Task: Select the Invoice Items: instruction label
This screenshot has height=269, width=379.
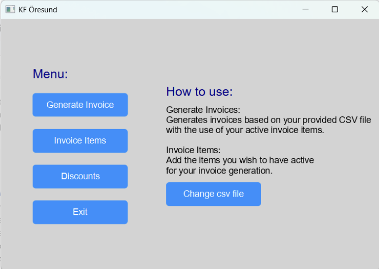Action: point(193,150)
